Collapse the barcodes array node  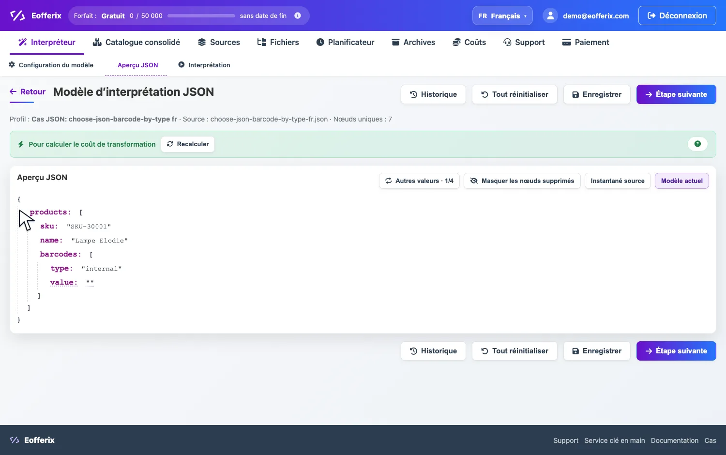[x=60, y=254]
